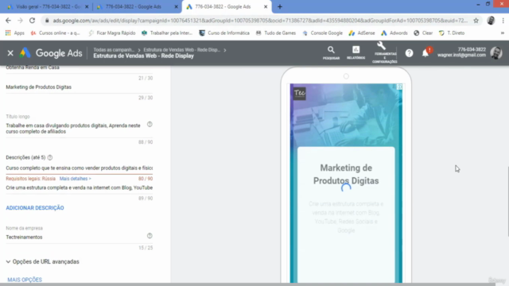Click the Descrições help icon
The width and height of the screenshot is (509, 286).
(49, 157)
